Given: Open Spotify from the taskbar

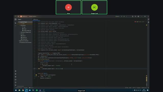Looking at the screenshot, I should pos(37,90).
